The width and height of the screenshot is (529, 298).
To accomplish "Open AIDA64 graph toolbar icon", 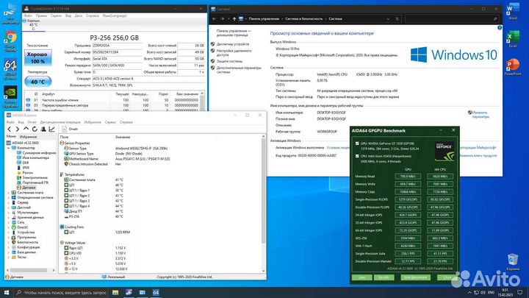I will coord(51,129).
